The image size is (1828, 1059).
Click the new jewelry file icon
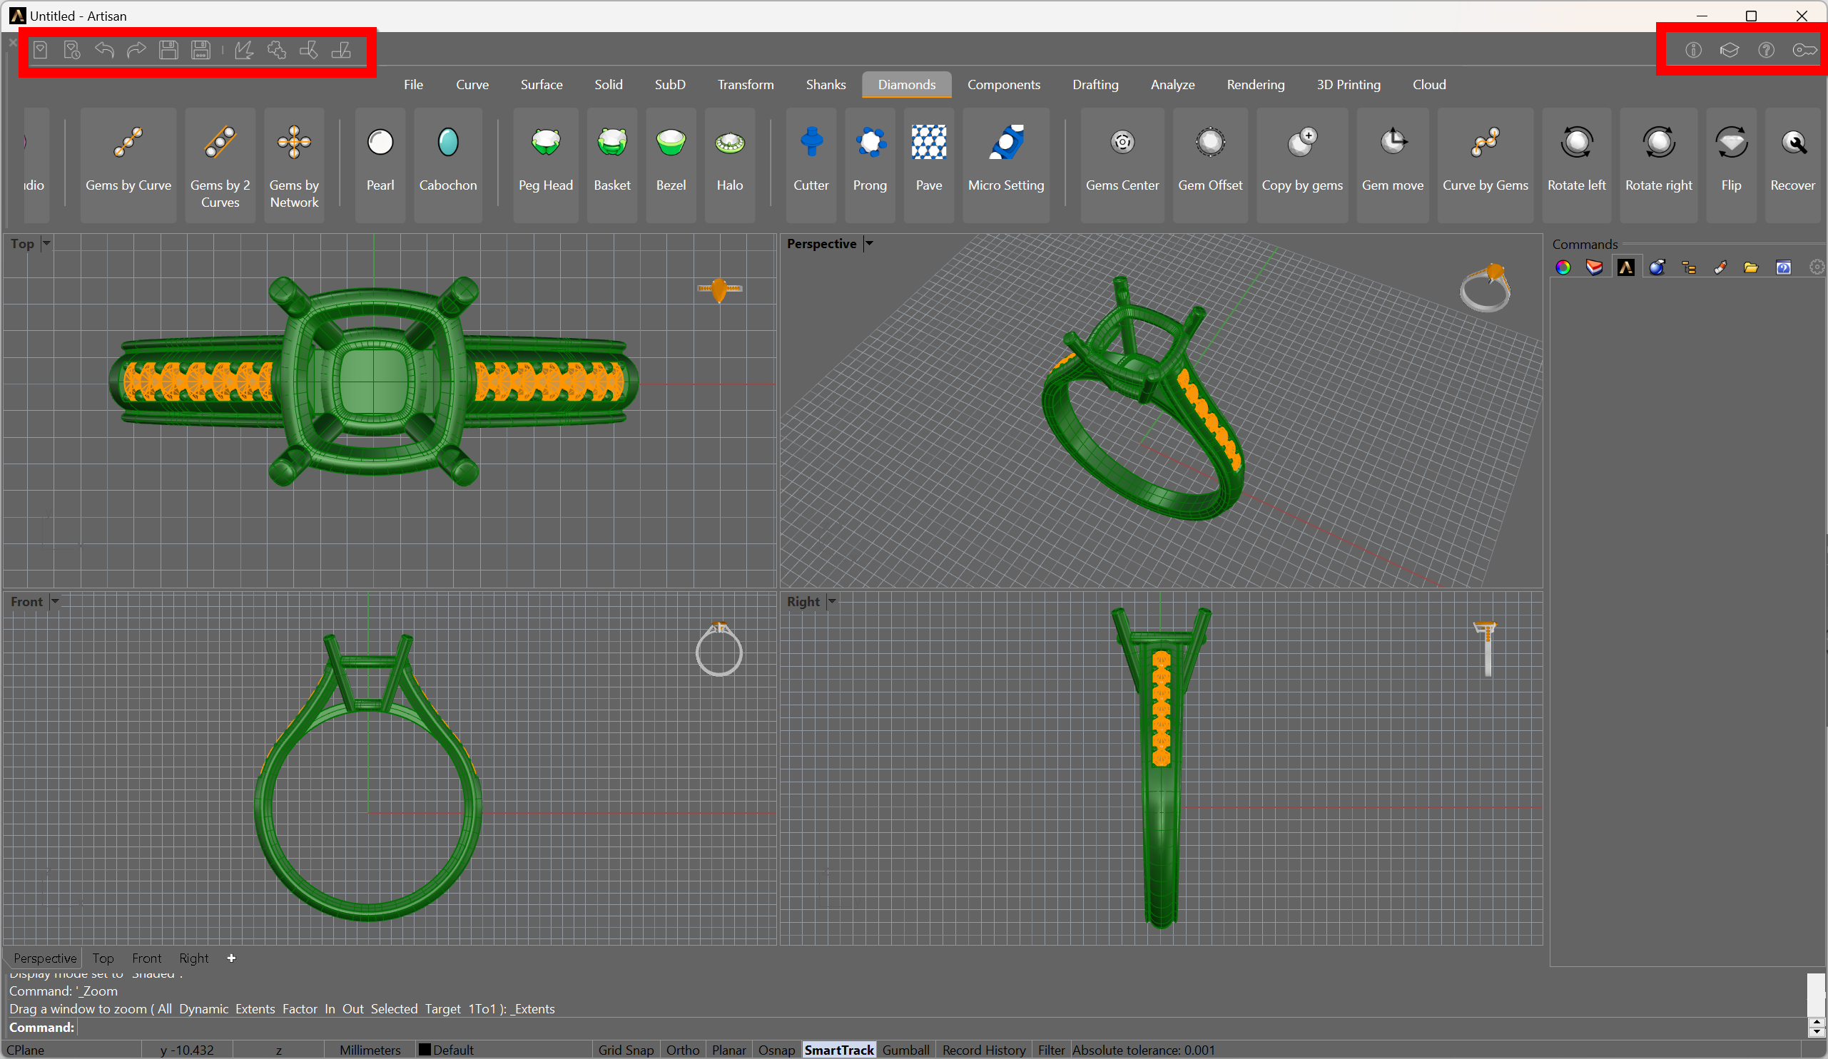pos(41,50)
